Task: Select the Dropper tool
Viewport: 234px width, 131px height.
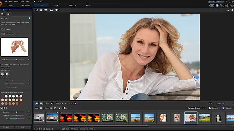Action: [3, 29]
